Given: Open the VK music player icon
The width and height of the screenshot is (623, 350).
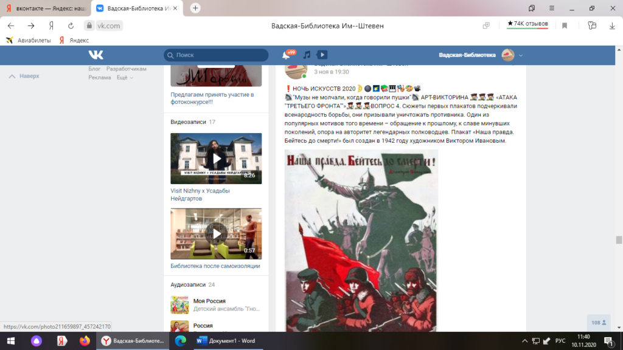Looking at the screenshot, I should [307, 55].
